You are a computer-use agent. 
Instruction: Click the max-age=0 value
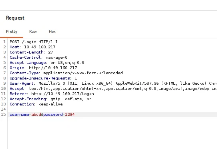coord(56,58)
